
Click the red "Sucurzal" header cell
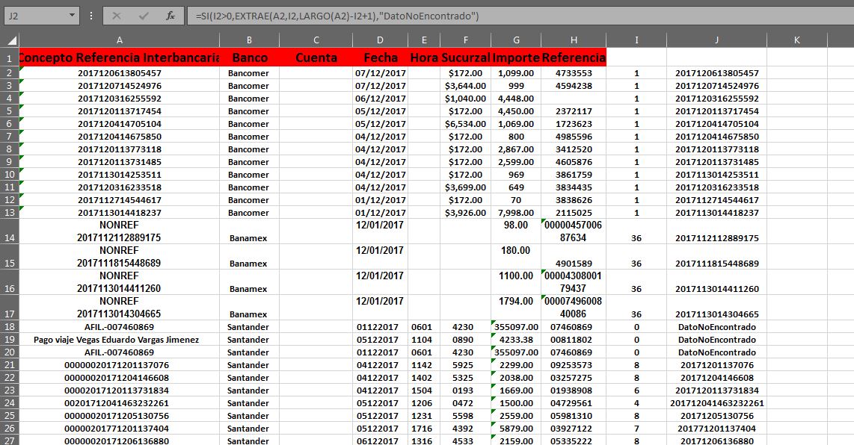click(x=466, y=57)
